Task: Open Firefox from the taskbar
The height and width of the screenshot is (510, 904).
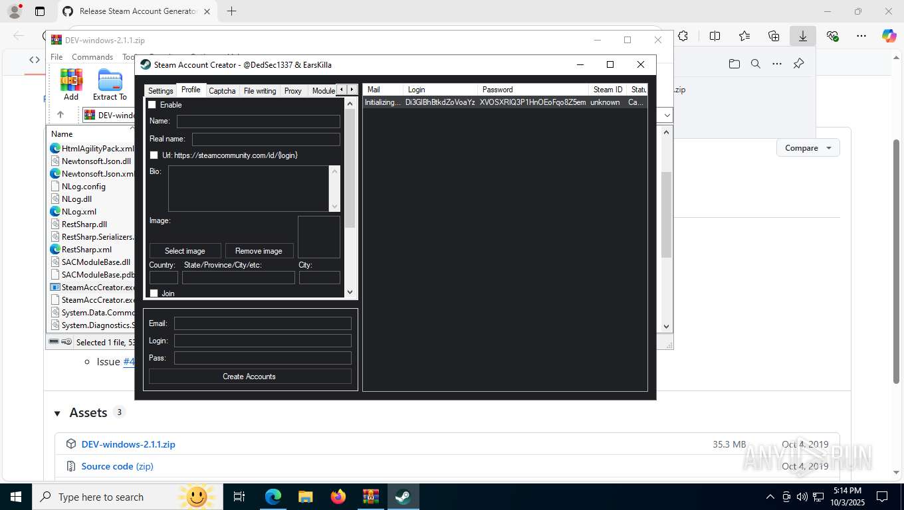Action: pyautogui.click(x=338, y=497)
